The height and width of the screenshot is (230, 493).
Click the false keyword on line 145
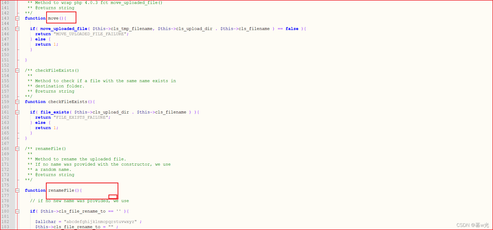point(292,29)
